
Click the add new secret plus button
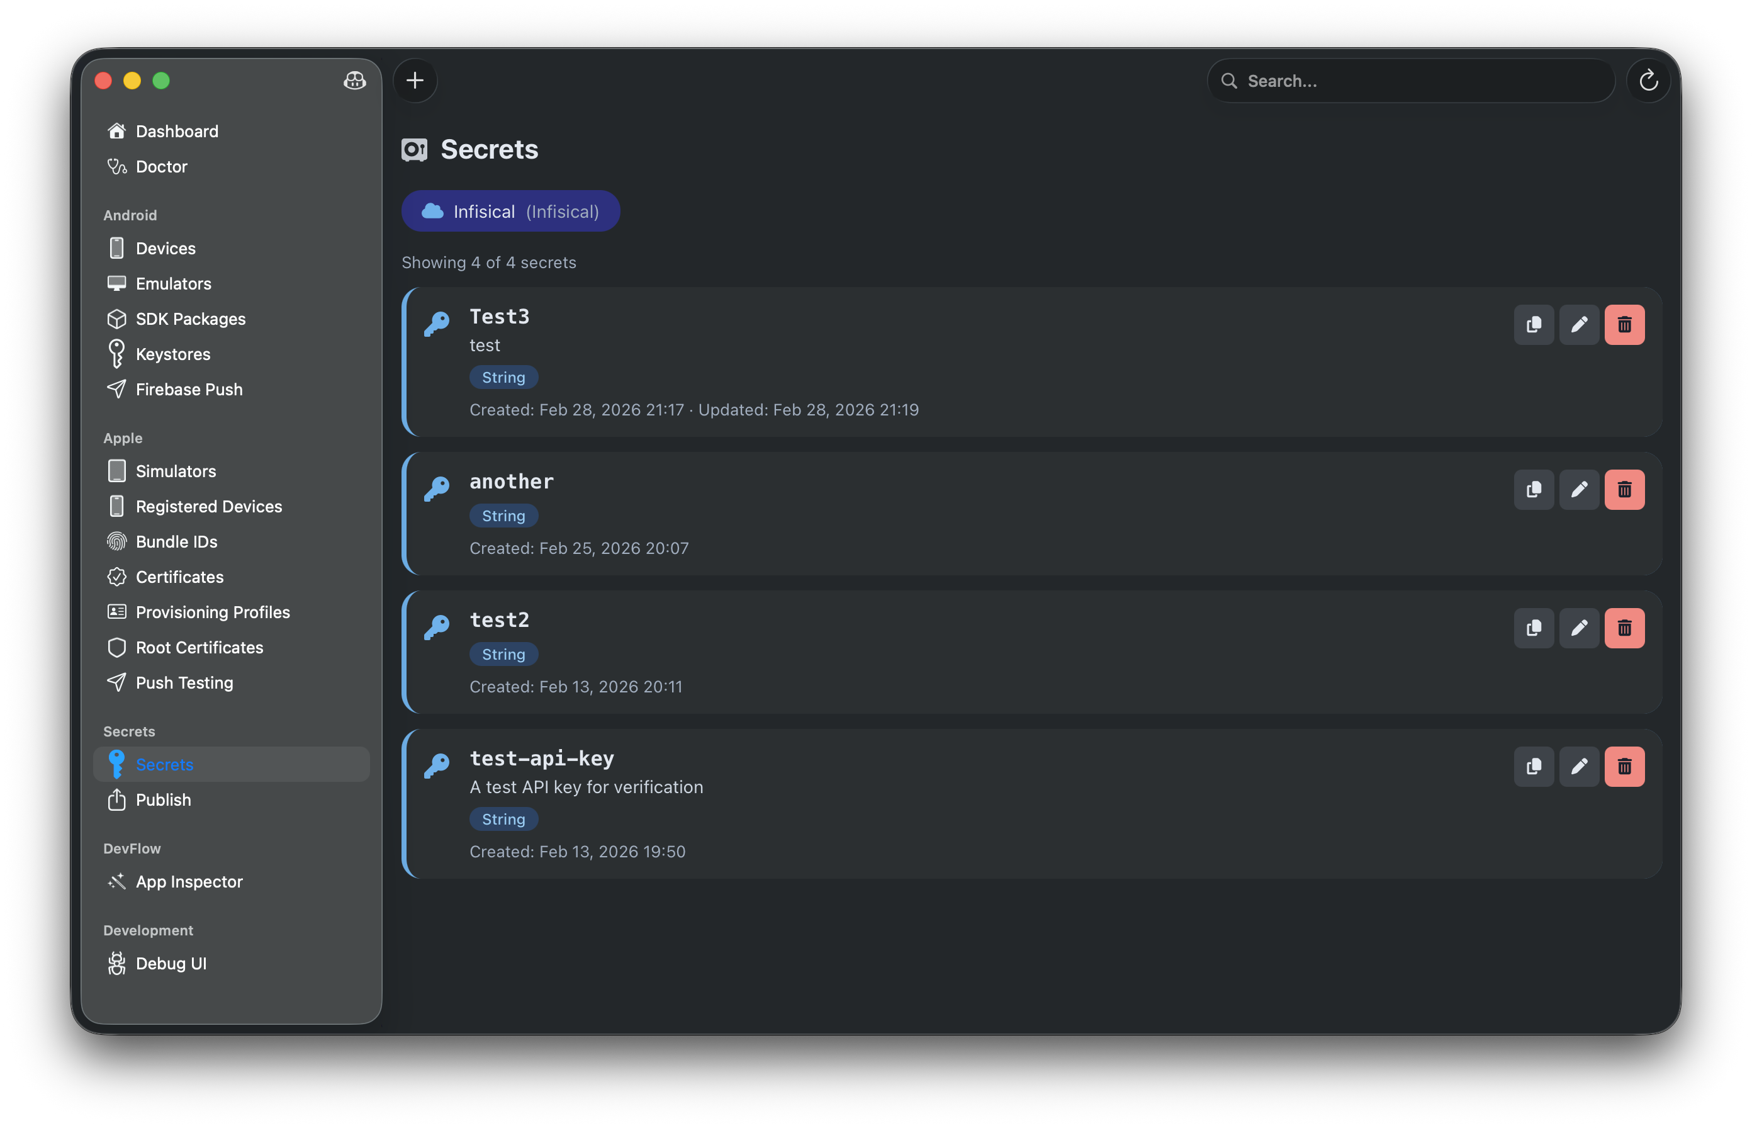(415, 81)
